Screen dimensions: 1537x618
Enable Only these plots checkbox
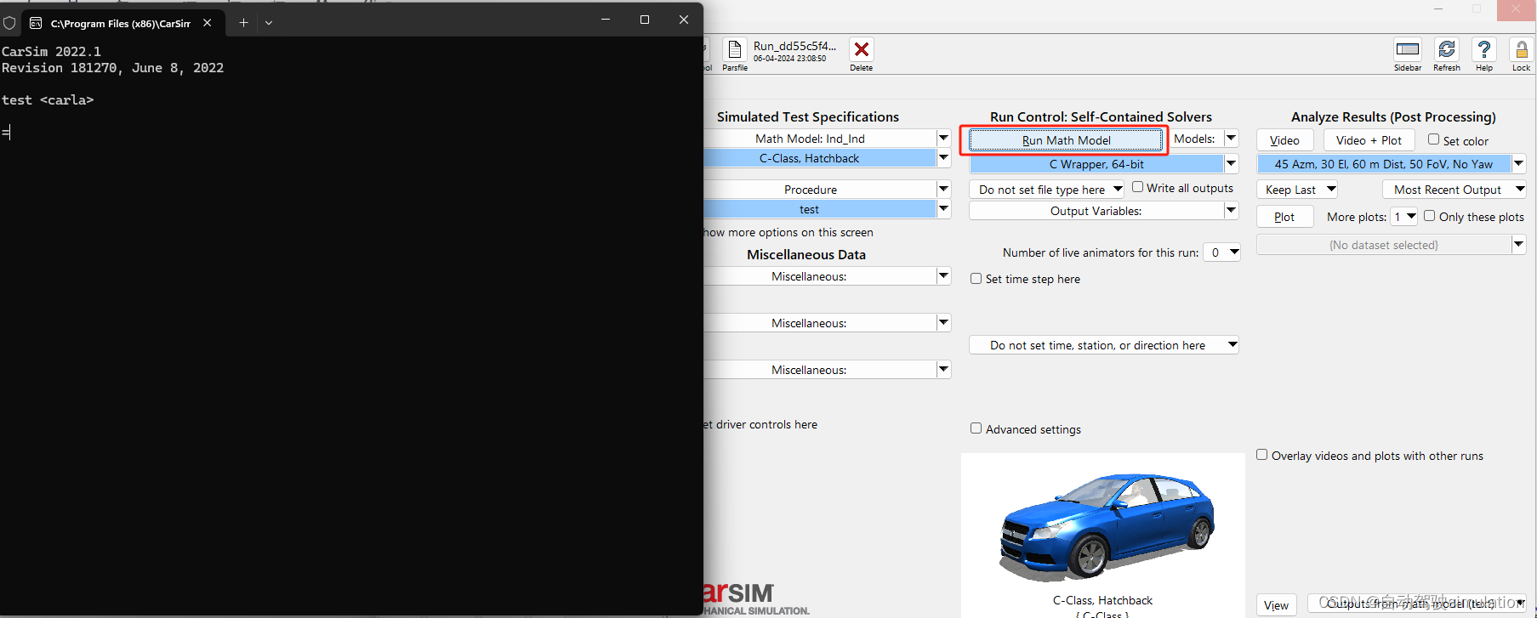[x=1430, y=216]
